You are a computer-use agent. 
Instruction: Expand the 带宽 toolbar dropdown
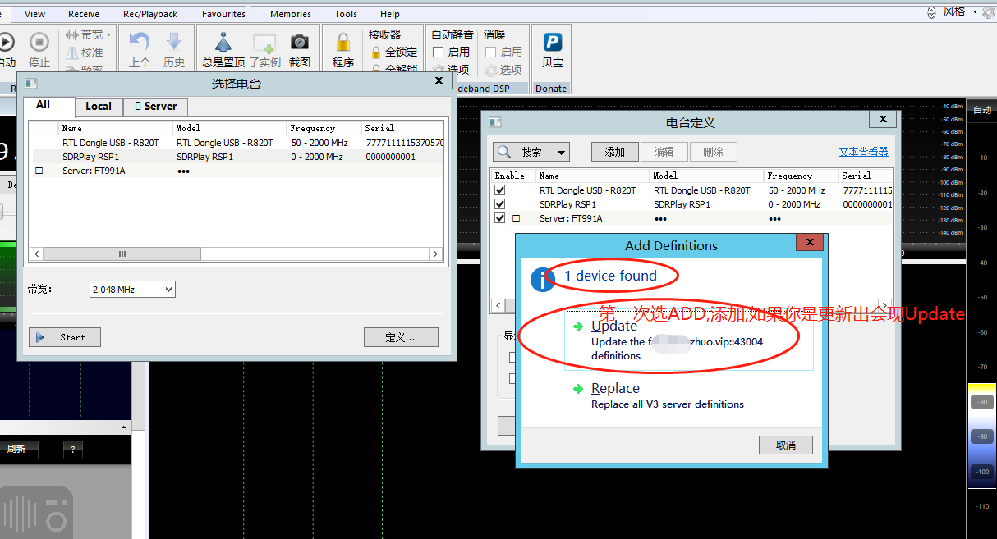click(108, 34)
